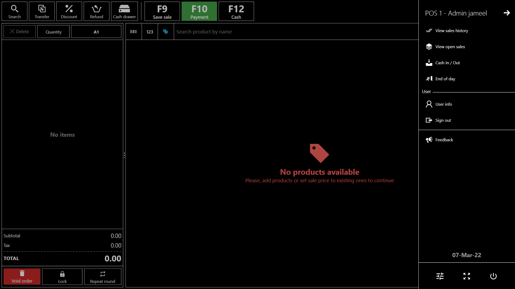Viewport: 515px width, 289px height.
Task: Select the tag name search mode
Action: (166, 32)
